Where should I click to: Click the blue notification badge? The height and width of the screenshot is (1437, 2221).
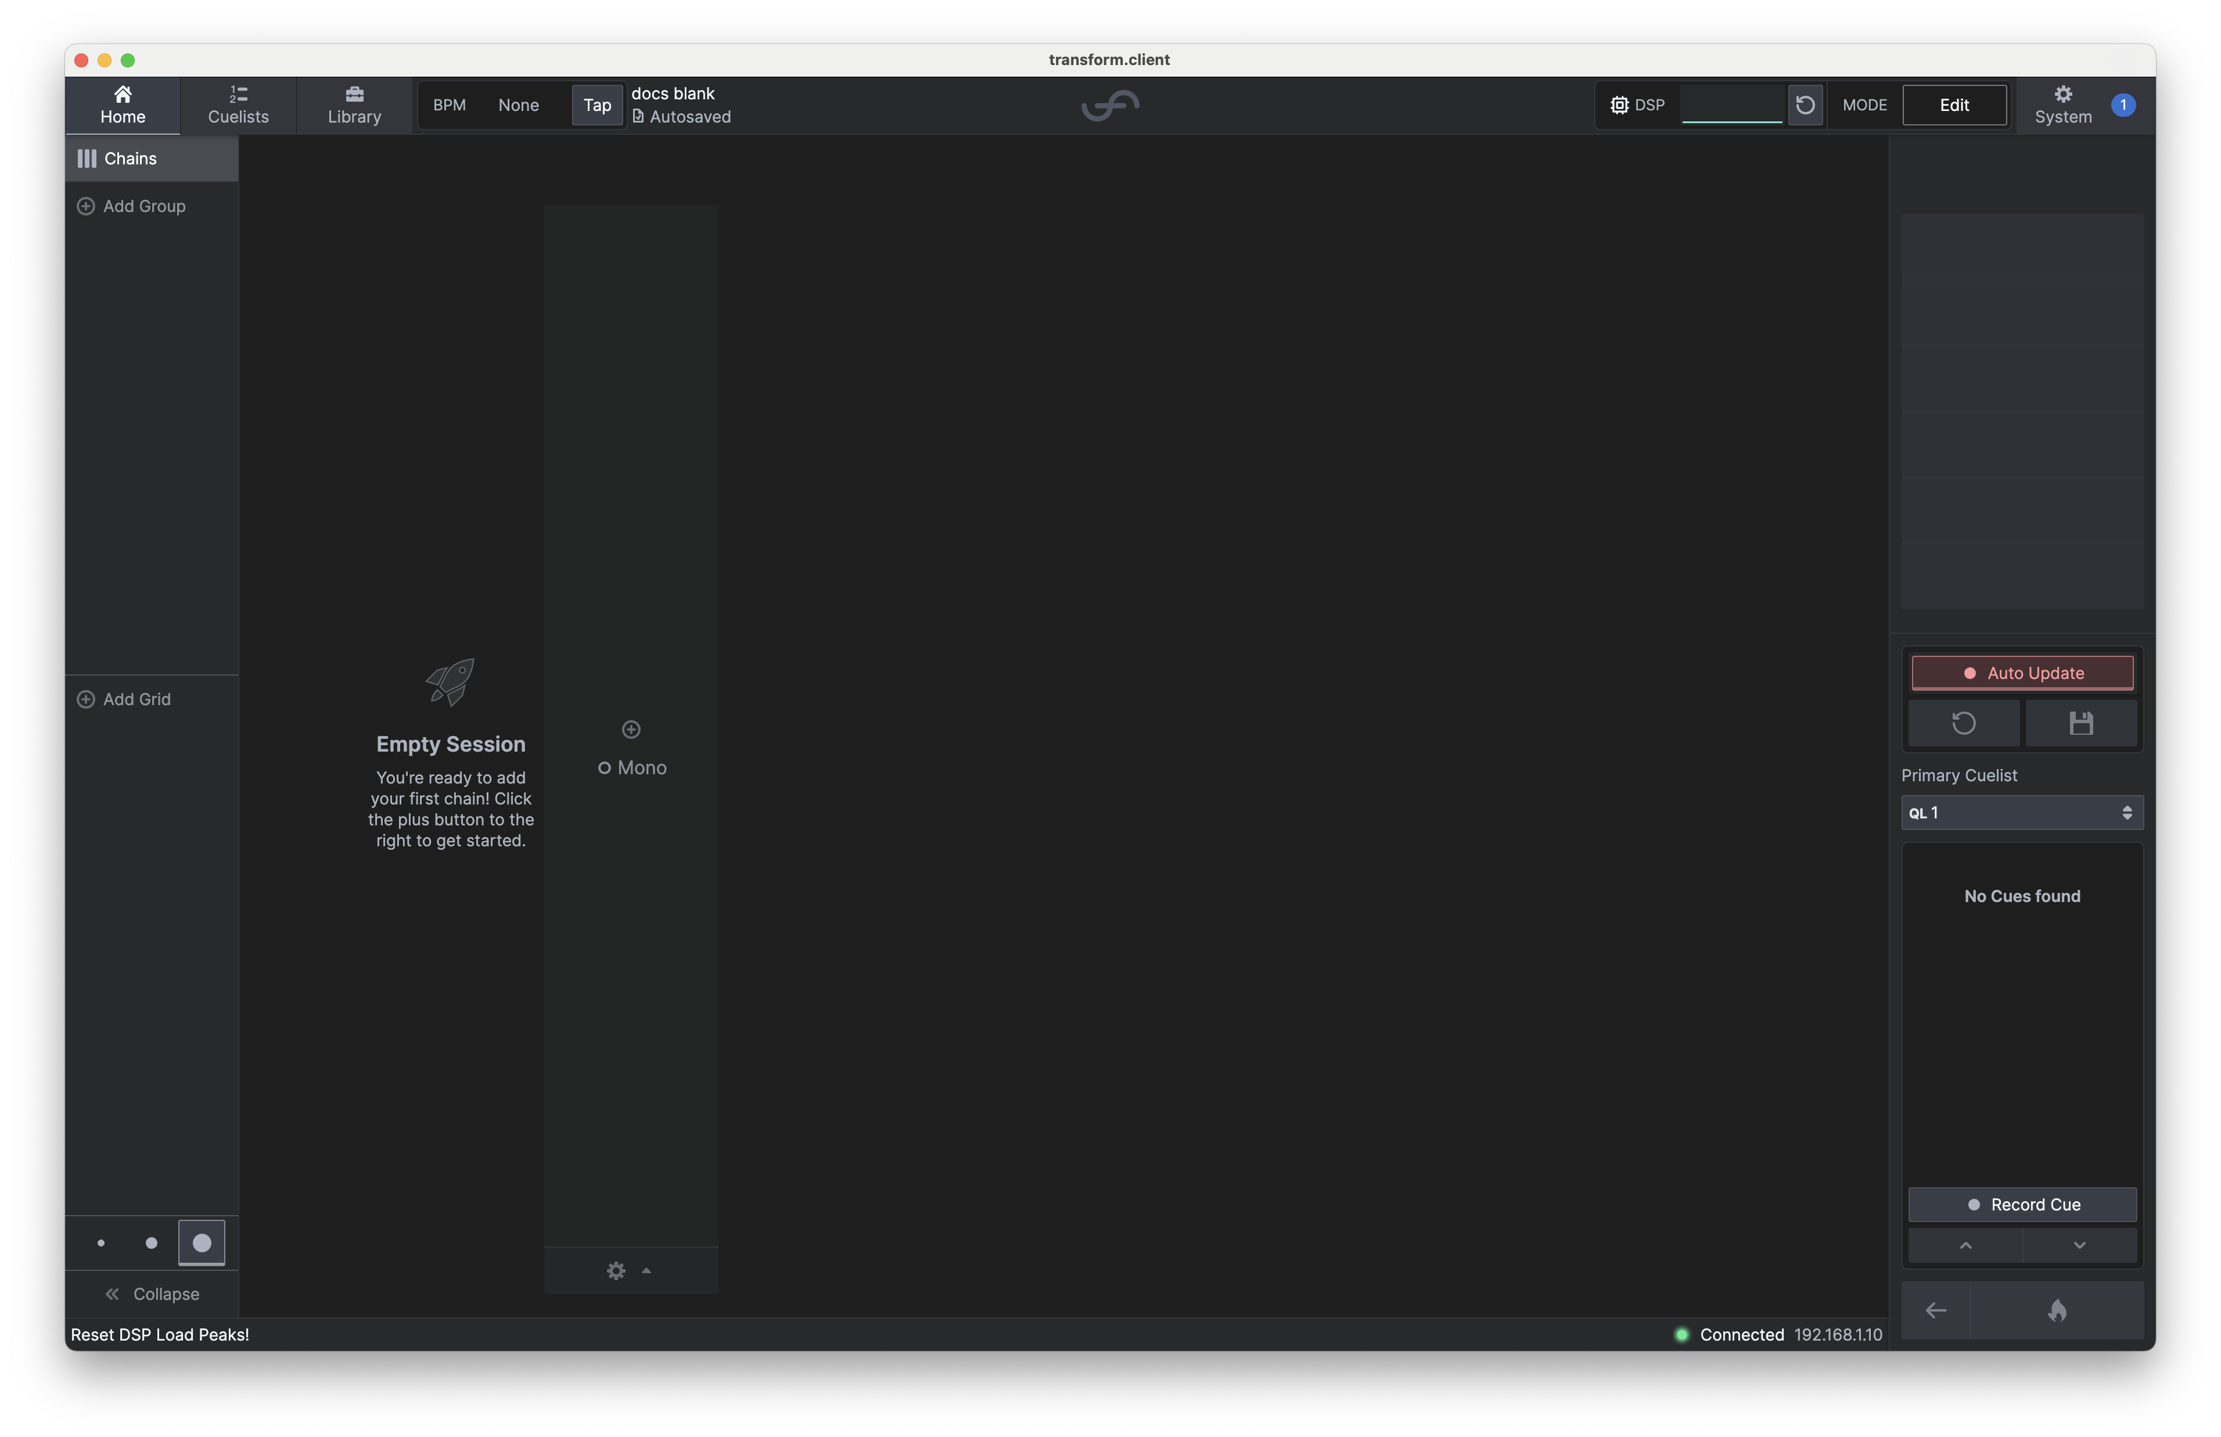(x=2122, y=105)
